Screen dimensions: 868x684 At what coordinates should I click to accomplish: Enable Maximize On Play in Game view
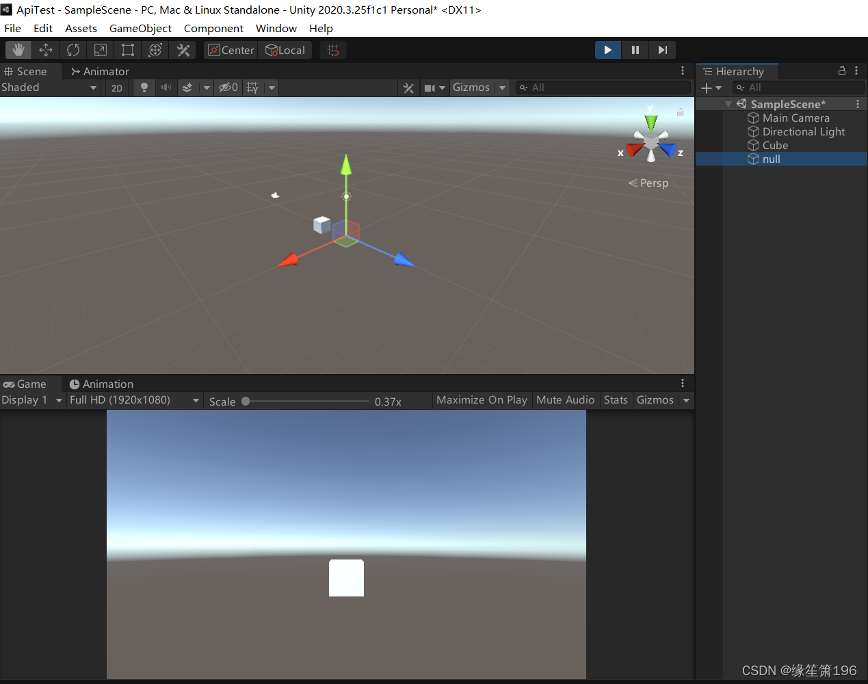click(x=482, y=399)
